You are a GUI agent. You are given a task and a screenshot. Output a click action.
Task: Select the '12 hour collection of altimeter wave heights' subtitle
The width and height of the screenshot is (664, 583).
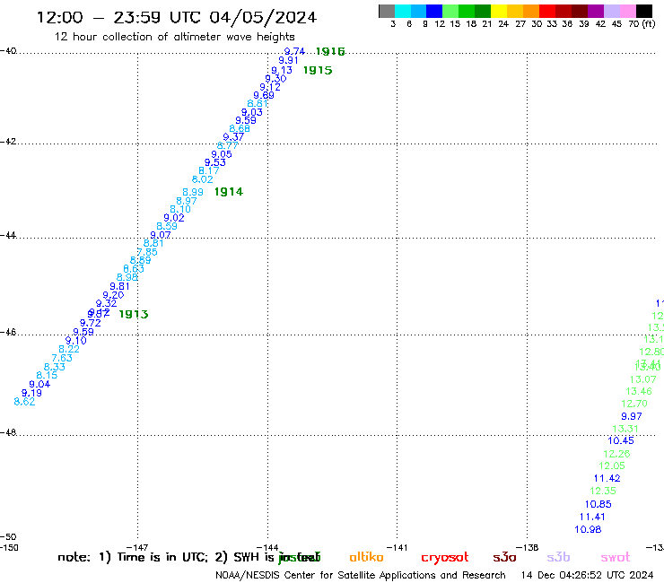pyautogui.click(x=174, y=37)
